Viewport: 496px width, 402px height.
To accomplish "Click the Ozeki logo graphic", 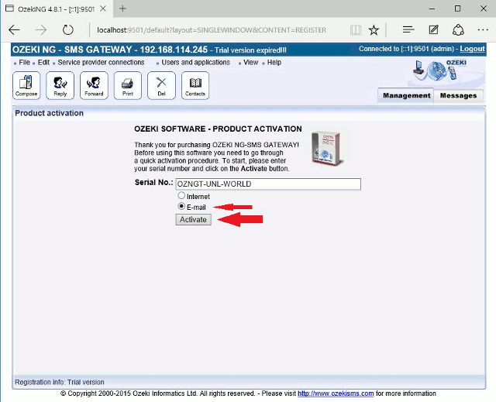I will click(440, 70).
